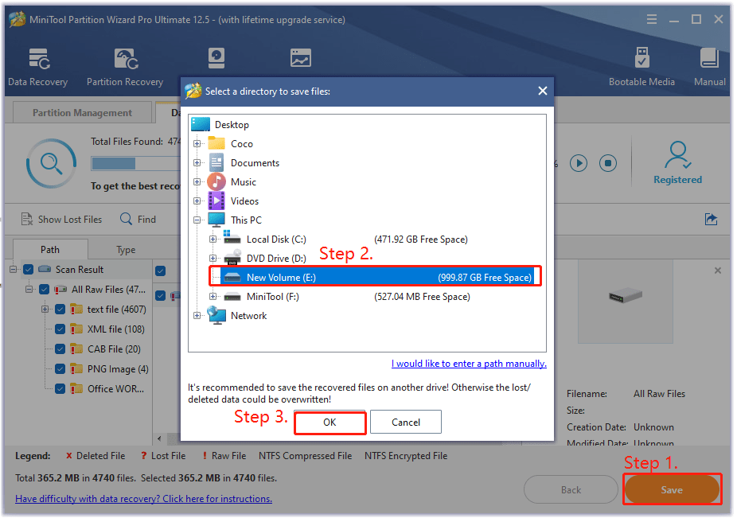Open the Data Recovery tool
Viewport: 737px width, 518px height.
[x=37, y=65]
